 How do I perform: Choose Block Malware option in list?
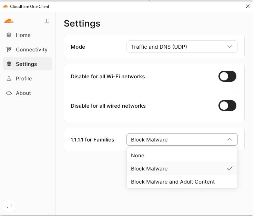pos(182,168)
